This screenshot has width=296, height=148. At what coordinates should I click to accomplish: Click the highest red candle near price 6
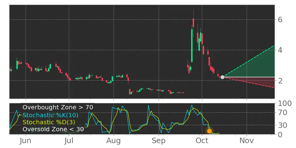pyautogui.click(x=193, y=23)
